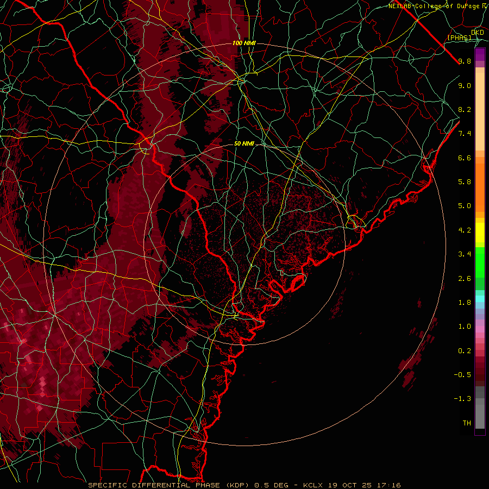Click the 9.8 value on the color scale
The image size is (489, 489).
pyautogui.click(x=465, y=61)
